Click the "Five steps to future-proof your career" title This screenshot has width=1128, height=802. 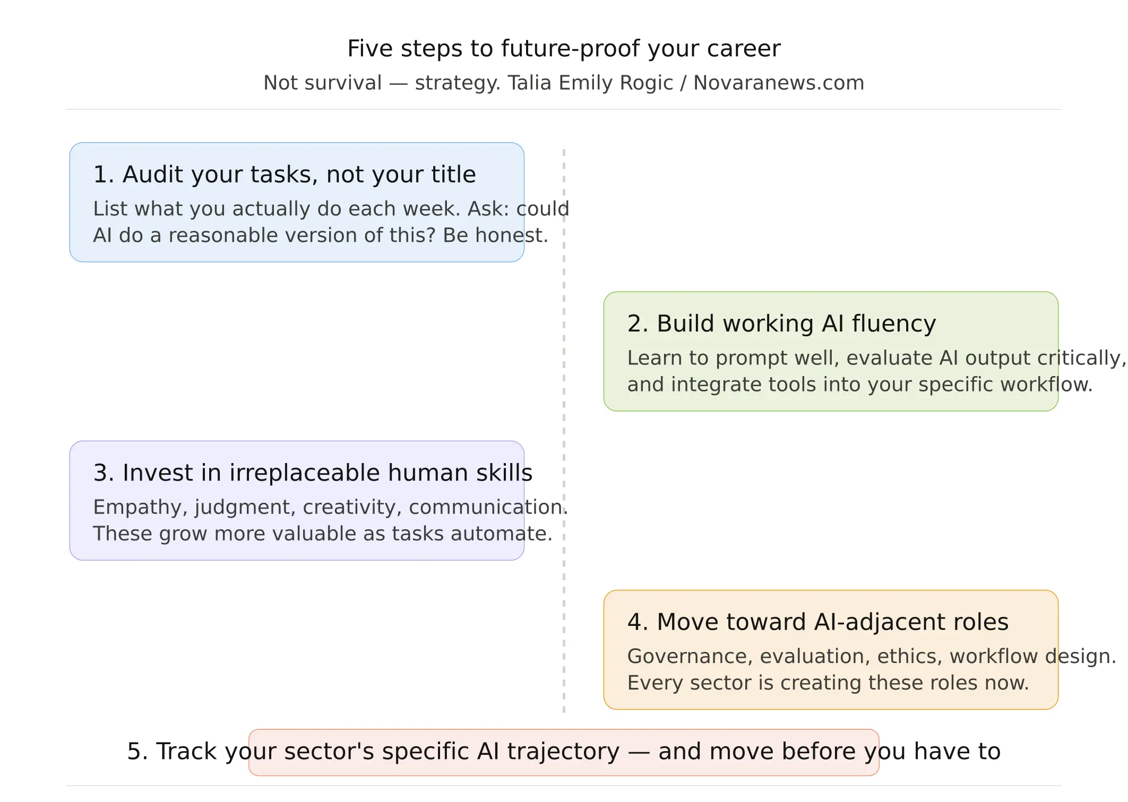point(564,49)
